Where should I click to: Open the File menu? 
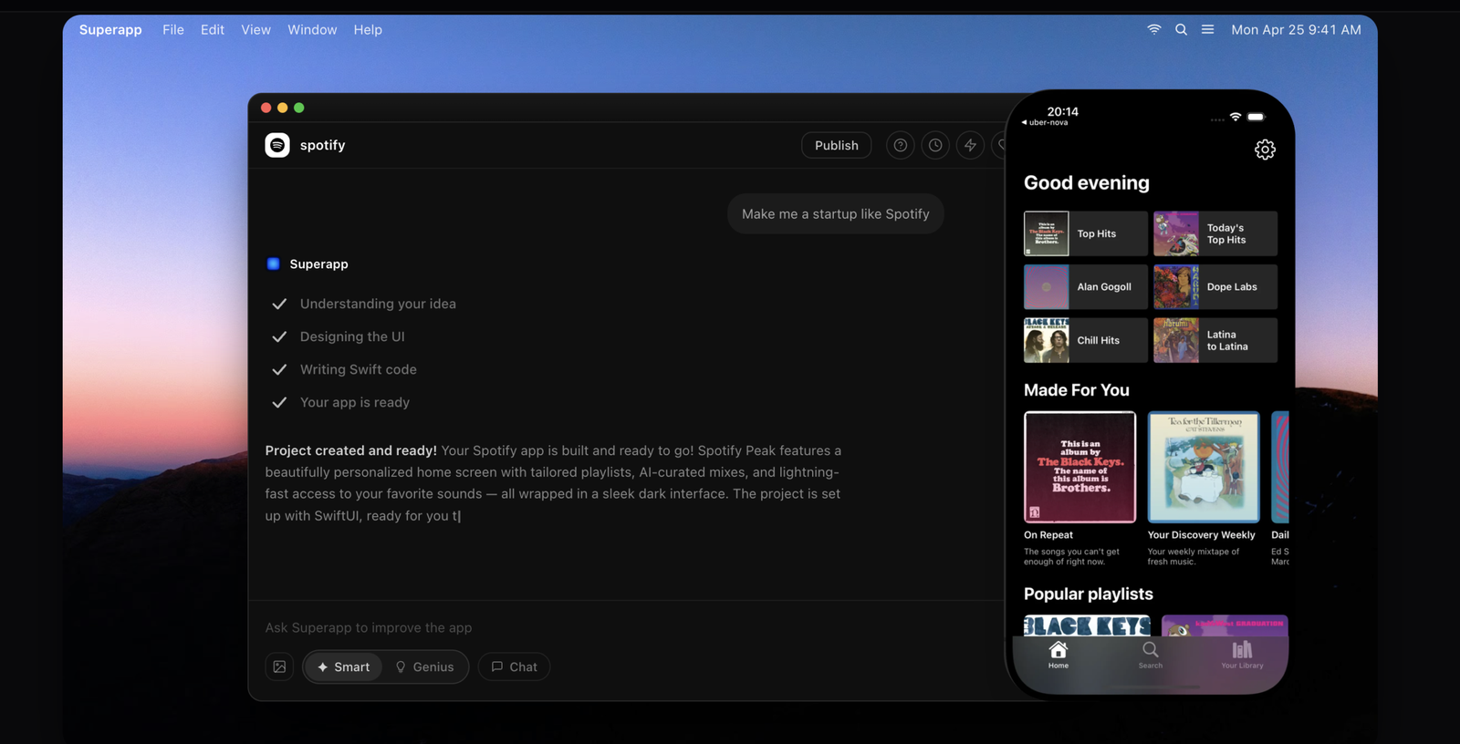point(173,29)
